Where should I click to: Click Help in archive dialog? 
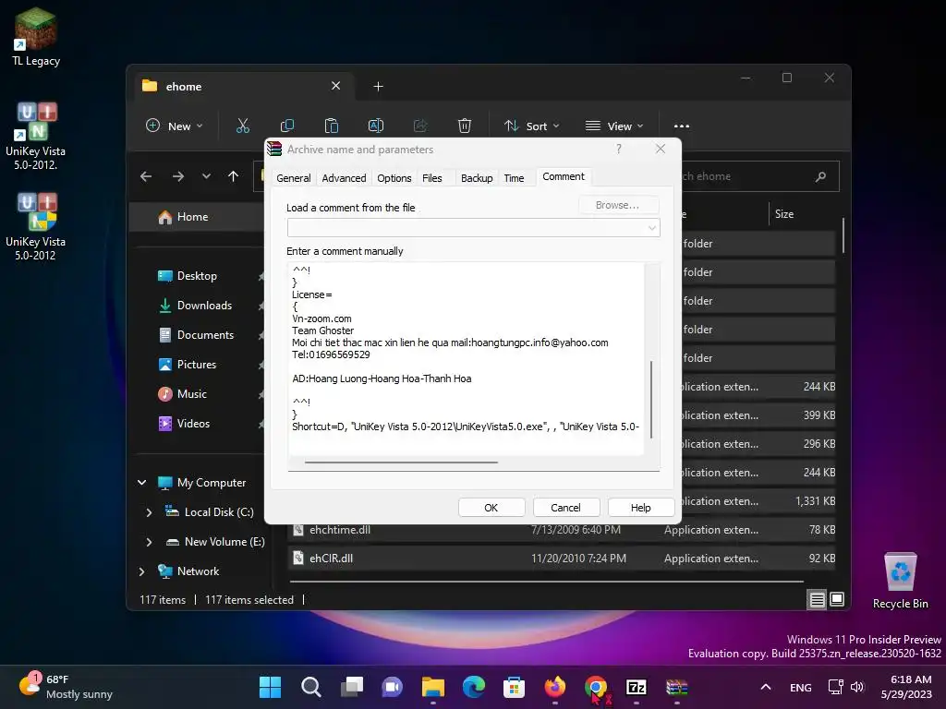[641, 508]
